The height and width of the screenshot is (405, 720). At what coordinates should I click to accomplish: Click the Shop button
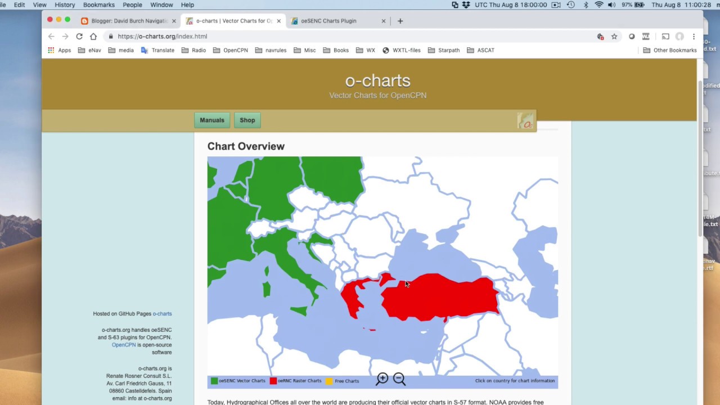[x=247, y=120]
